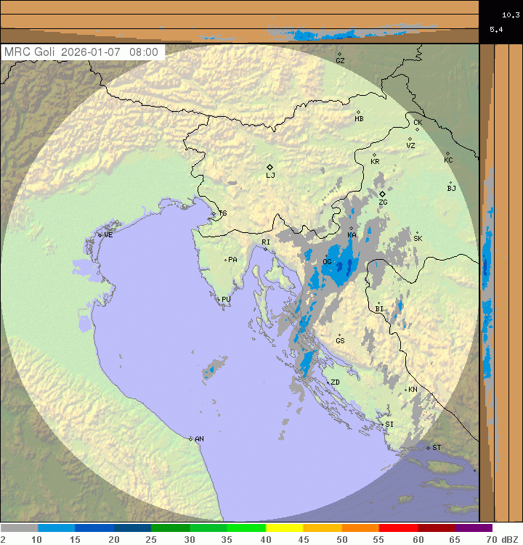Screen dimensions: 523x545
Task: Select the ST city marker
Action: [x=428, y=447]
